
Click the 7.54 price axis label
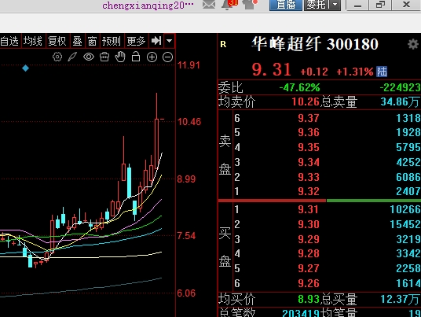tap(186, 236)
